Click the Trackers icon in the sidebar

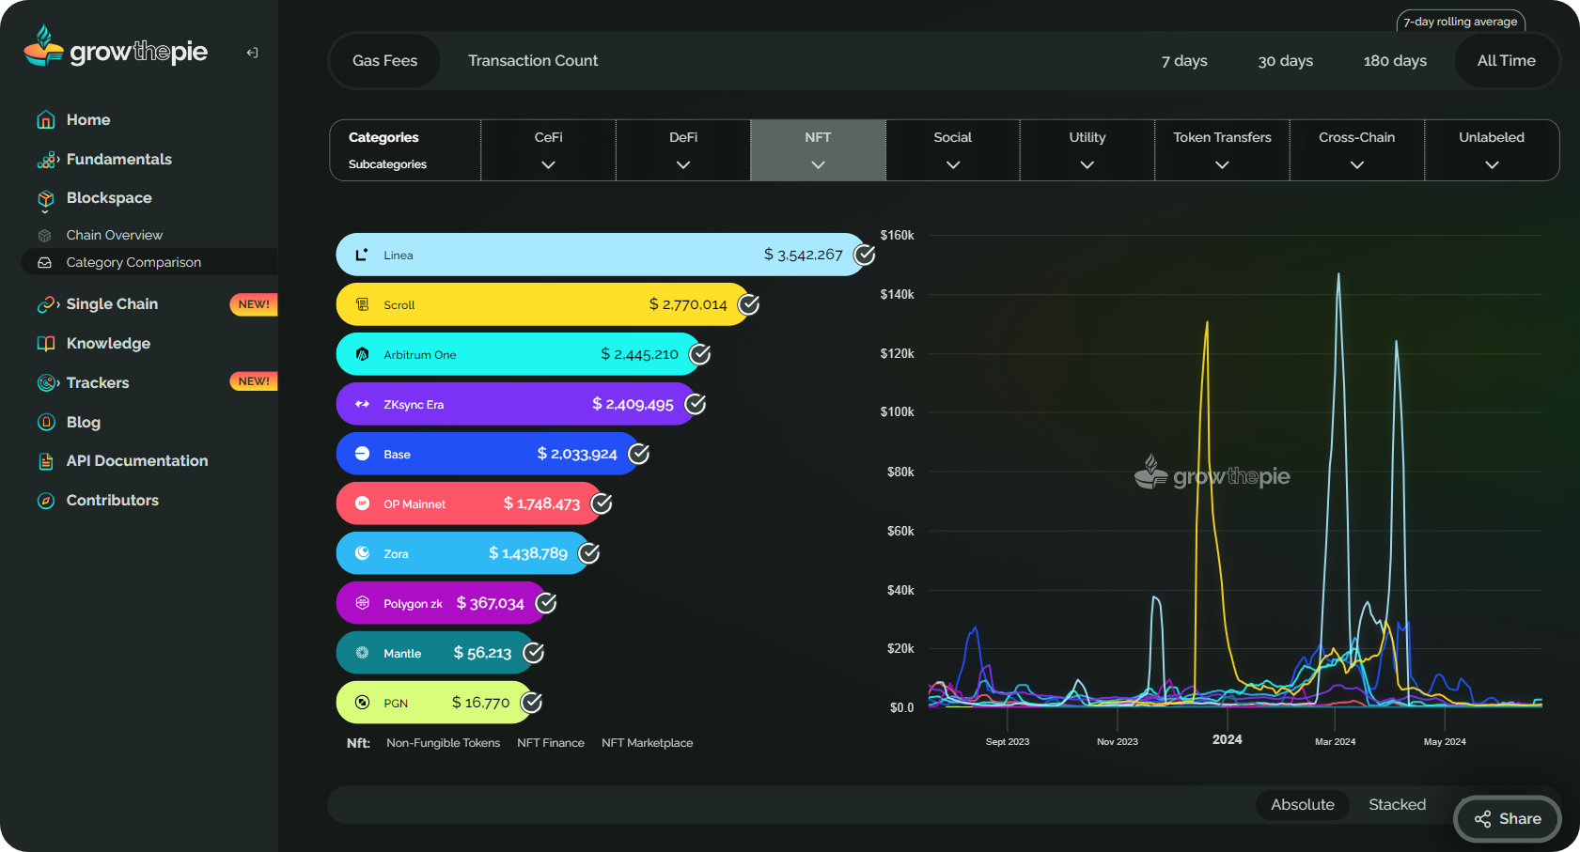click(46, 383)
